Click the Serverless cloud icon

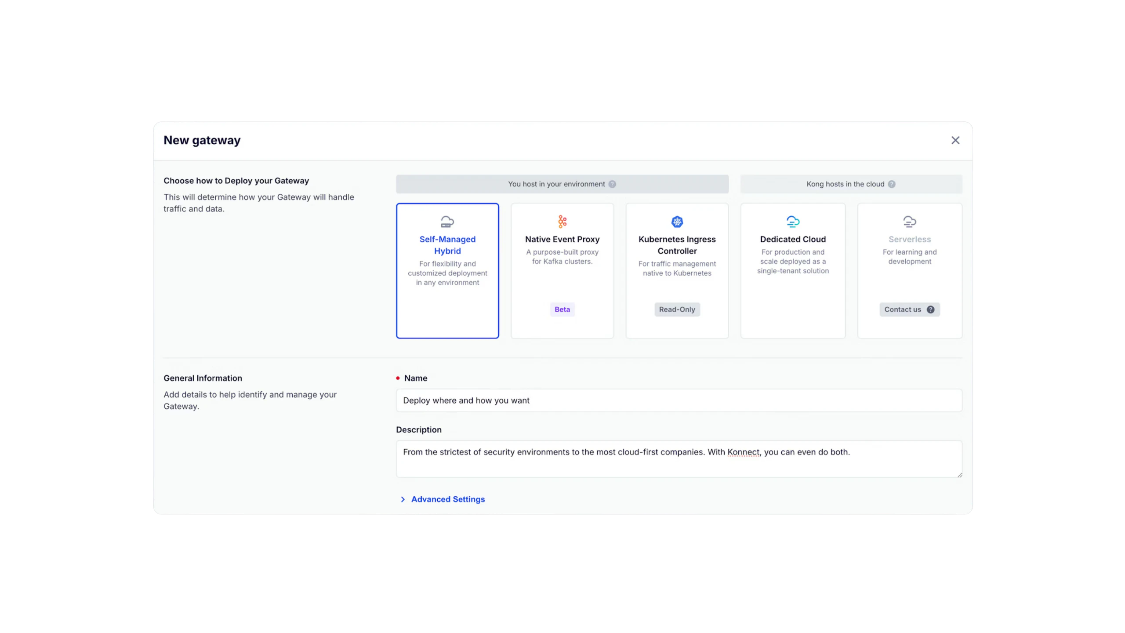[x=909, y=222]
